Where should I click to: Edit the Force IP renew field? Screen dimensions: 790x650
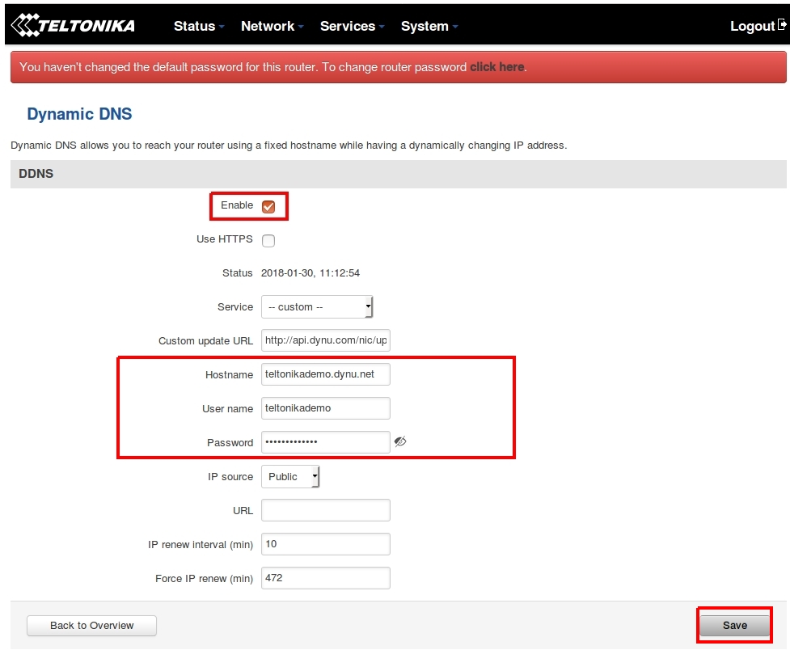point(325,578)
